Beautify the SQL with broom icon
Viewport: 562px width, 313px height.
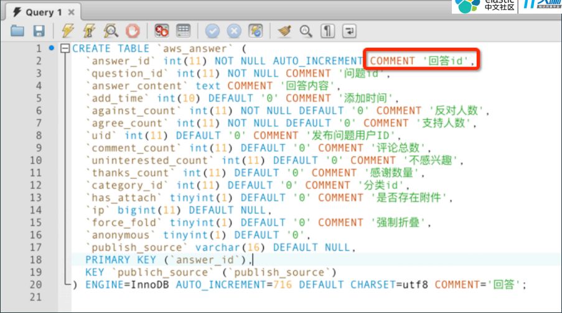[x=284, y=31]
